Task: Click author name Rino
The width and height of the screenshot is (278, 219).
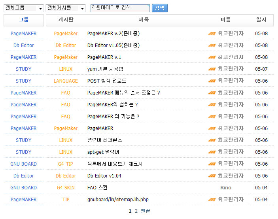Action: pyautogui.click(x=226, y=188)
